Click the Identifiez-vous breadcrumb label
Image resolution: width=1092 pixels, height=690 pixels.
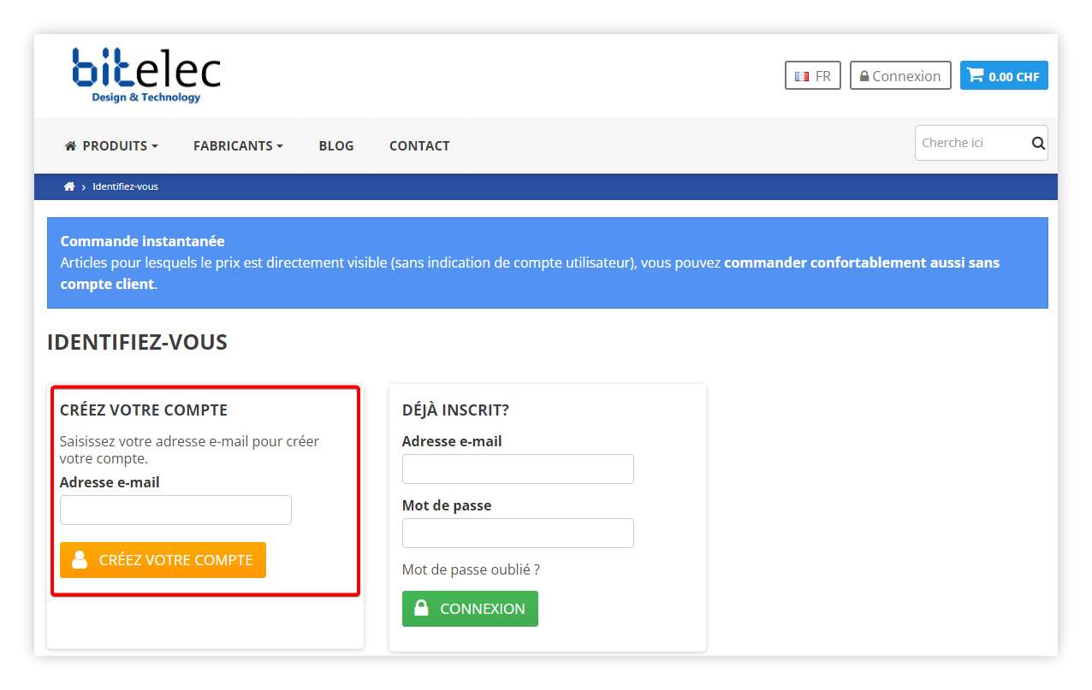tap(125, 186)
